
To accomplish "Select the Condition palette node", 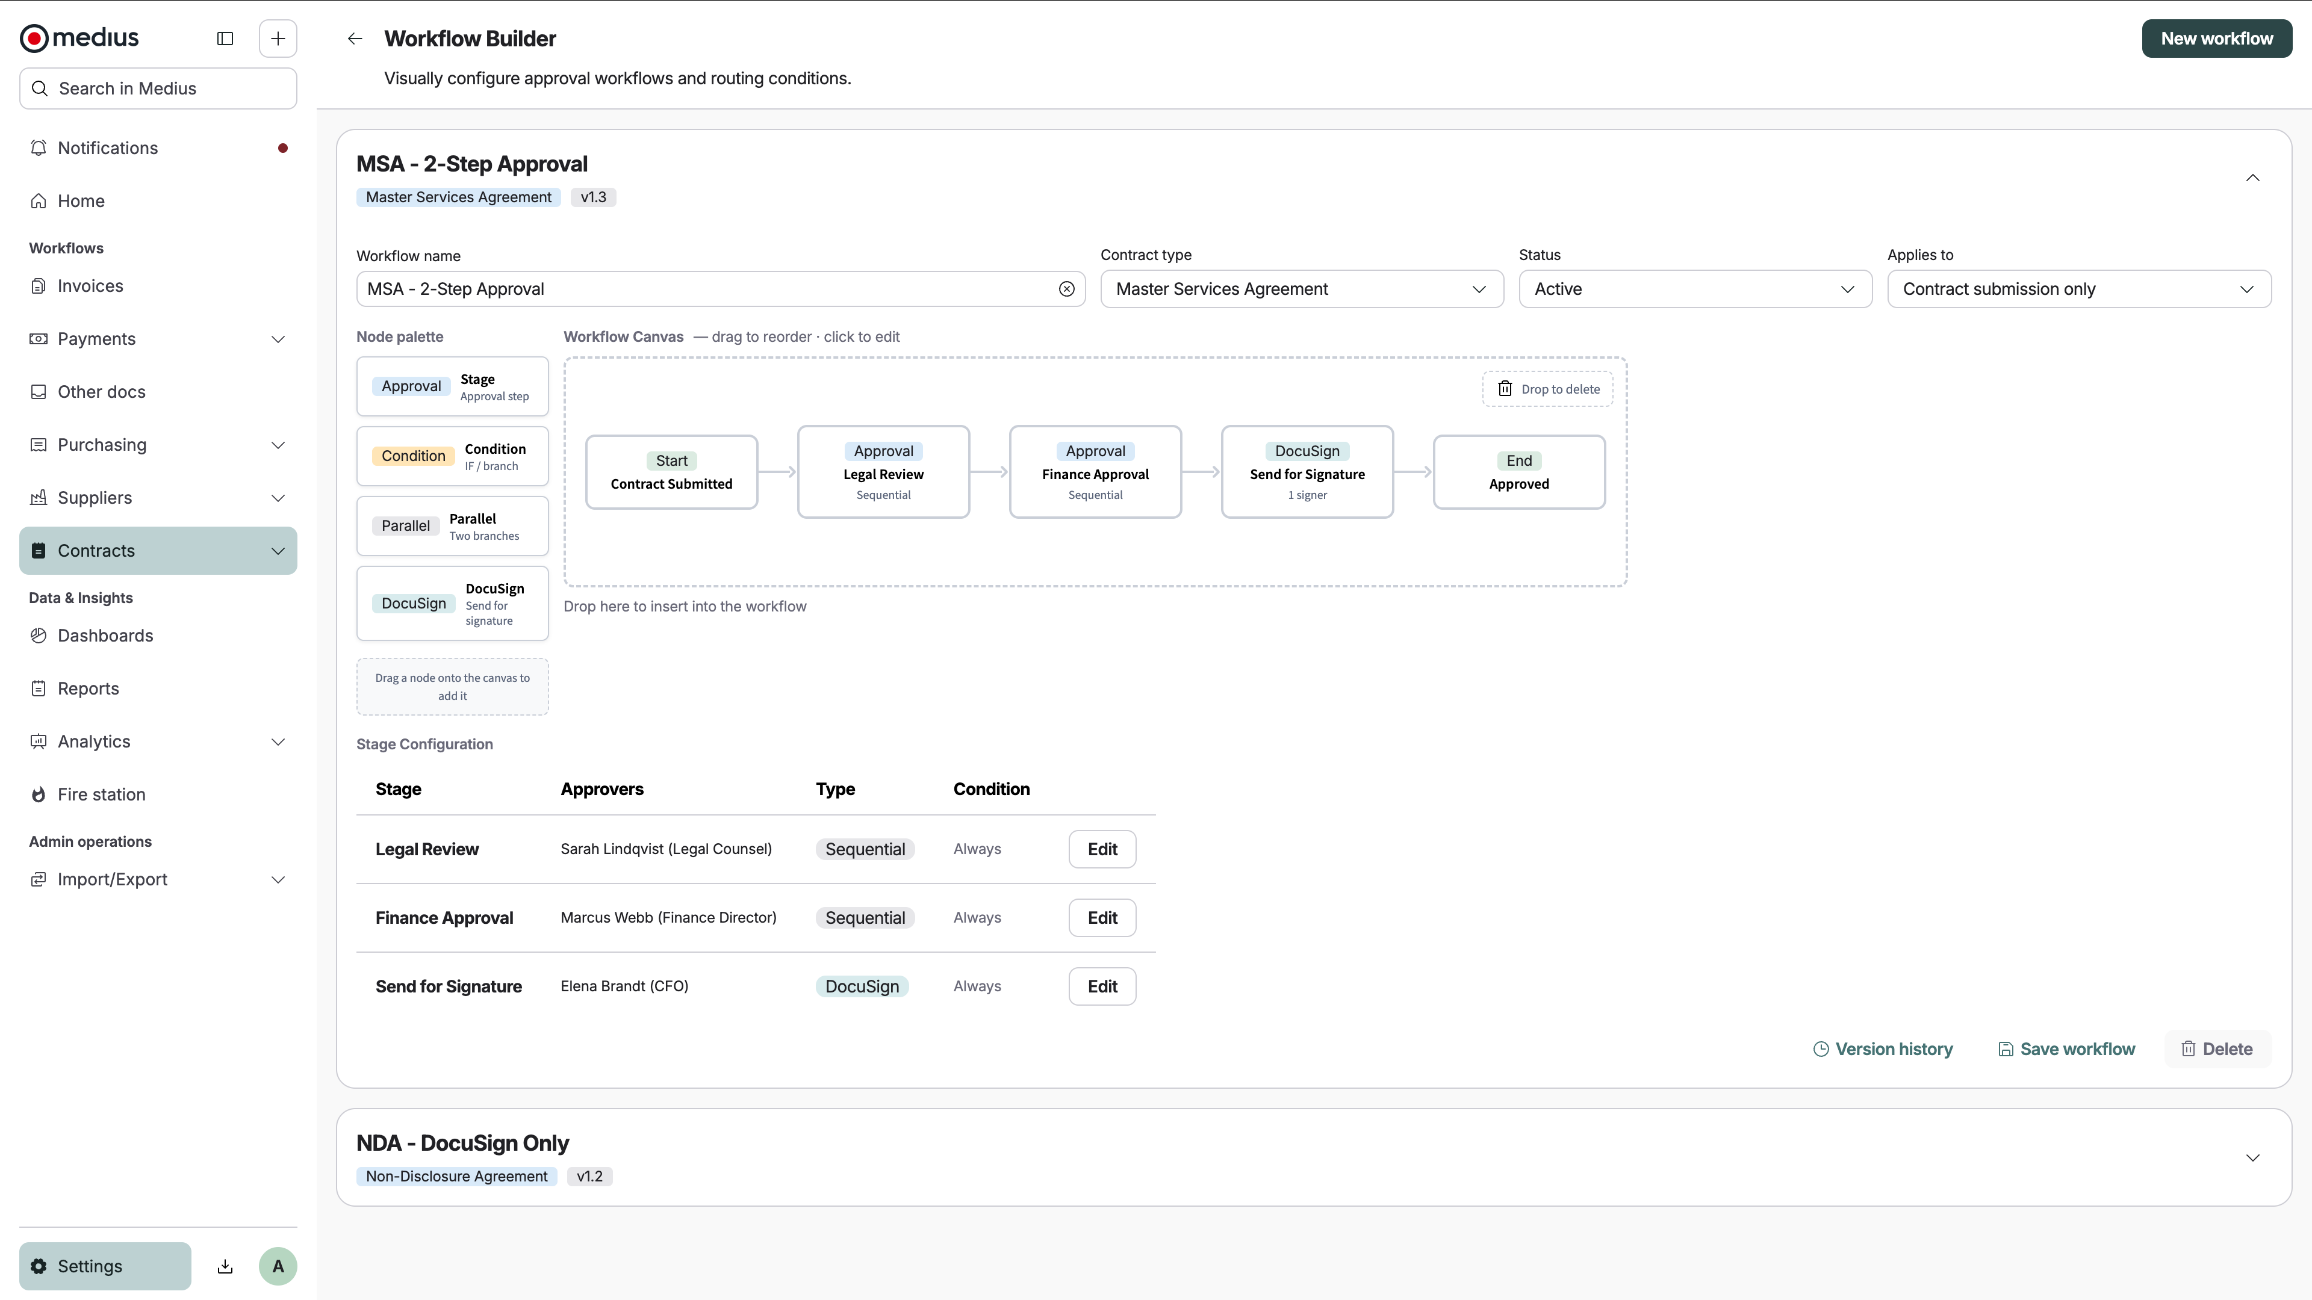I will coord(452,457).
